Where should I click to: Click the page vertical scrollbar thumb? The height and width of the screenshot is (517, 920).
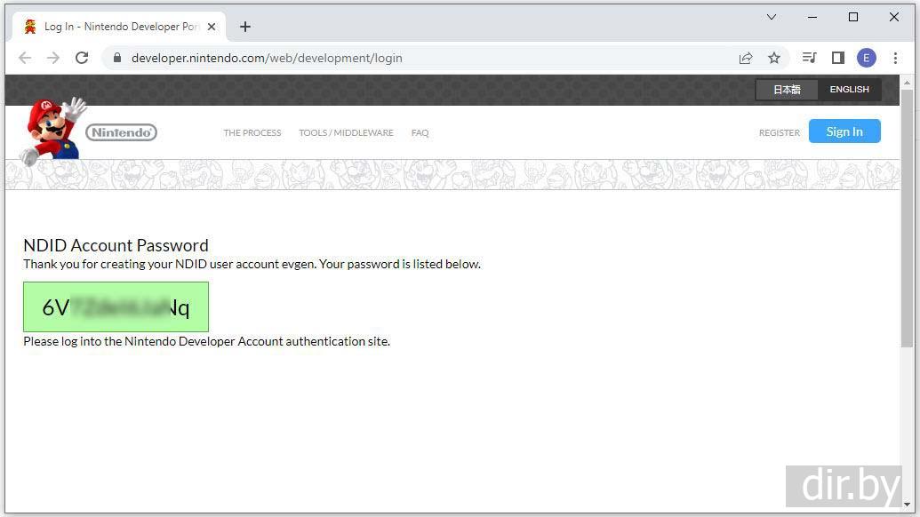(907, 218)
